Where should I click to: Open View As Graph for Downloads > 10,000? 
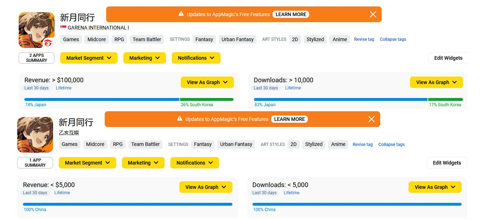tap(437, 82)
